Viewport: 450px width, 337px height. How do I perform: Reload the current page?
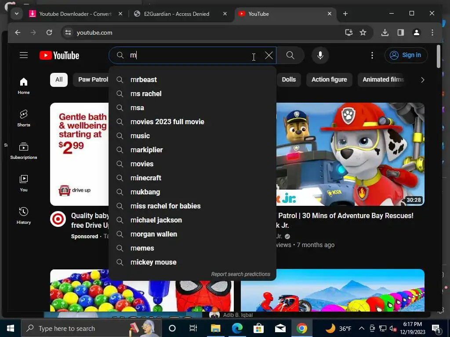pos(49,32)
